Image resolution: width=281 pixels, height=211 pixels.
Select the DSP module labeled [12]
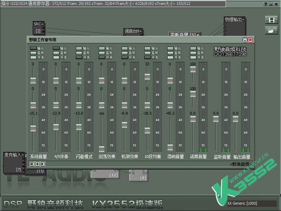105,173
